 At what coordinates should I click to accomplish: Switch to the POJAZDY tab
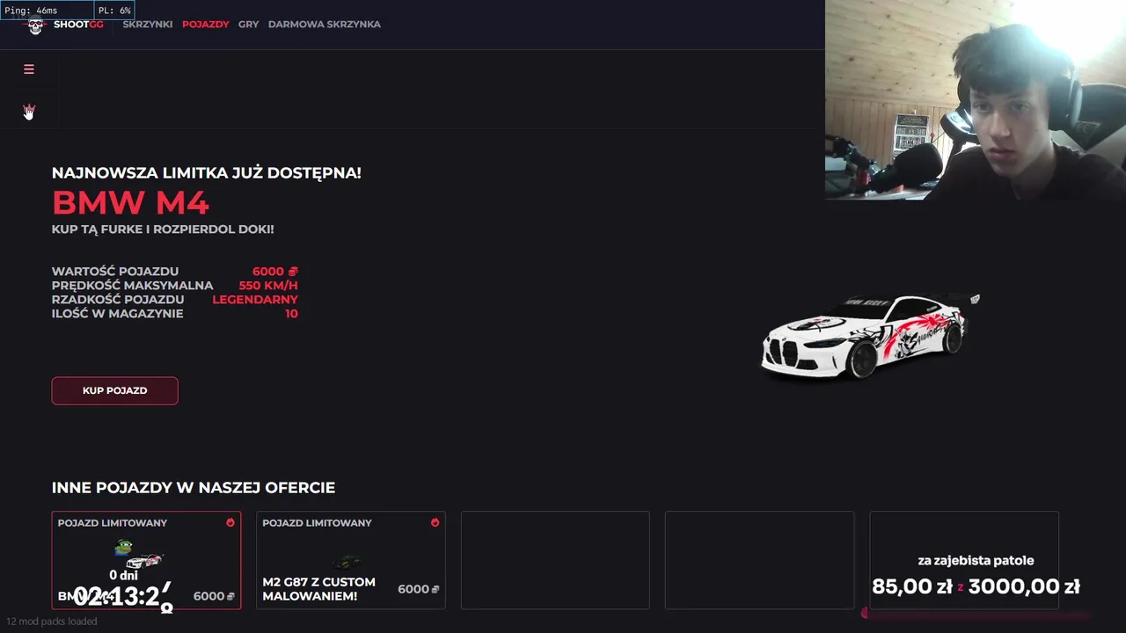click(x=206, y=25)
